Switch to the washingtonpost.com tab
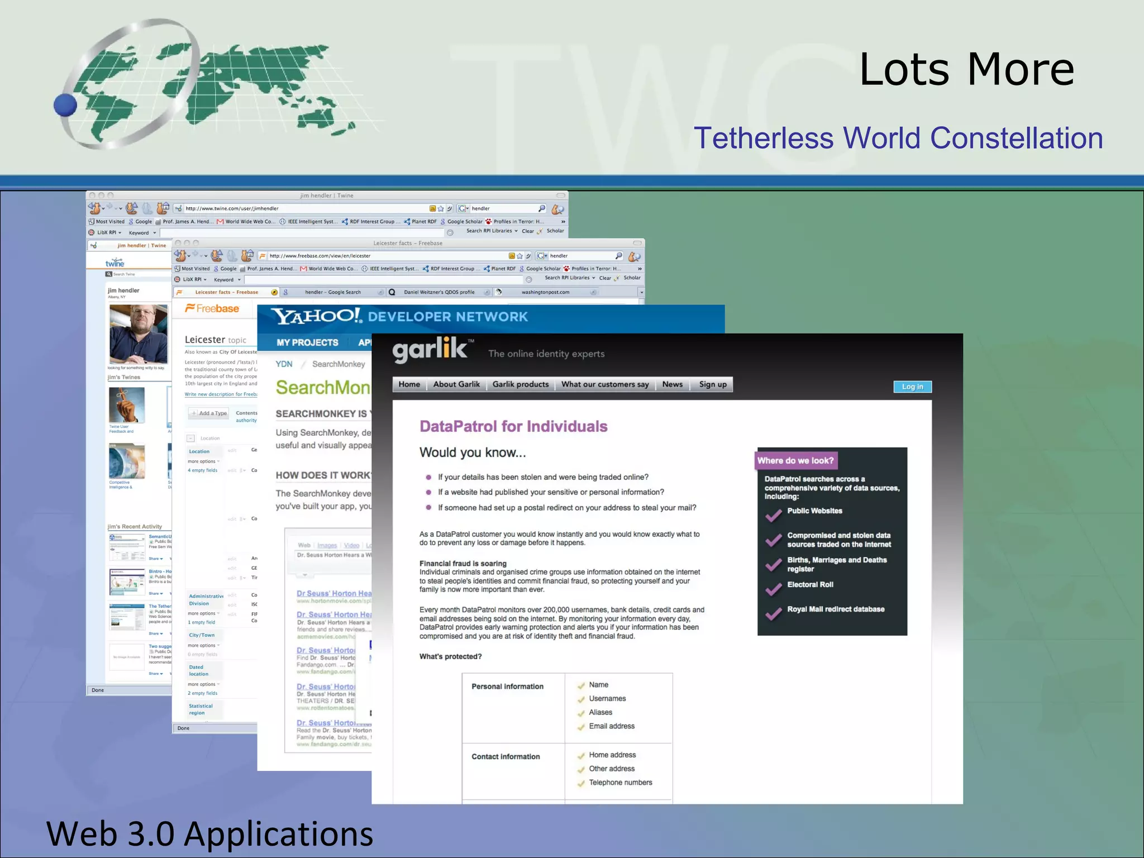Screen dimensions: 1144x858 pos(545,292)
